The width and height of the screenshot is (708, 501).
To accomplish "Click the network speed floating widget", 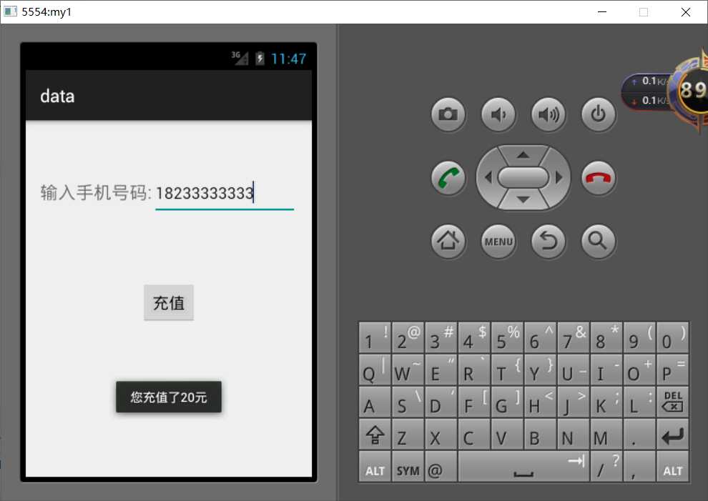I will (664, 90).
